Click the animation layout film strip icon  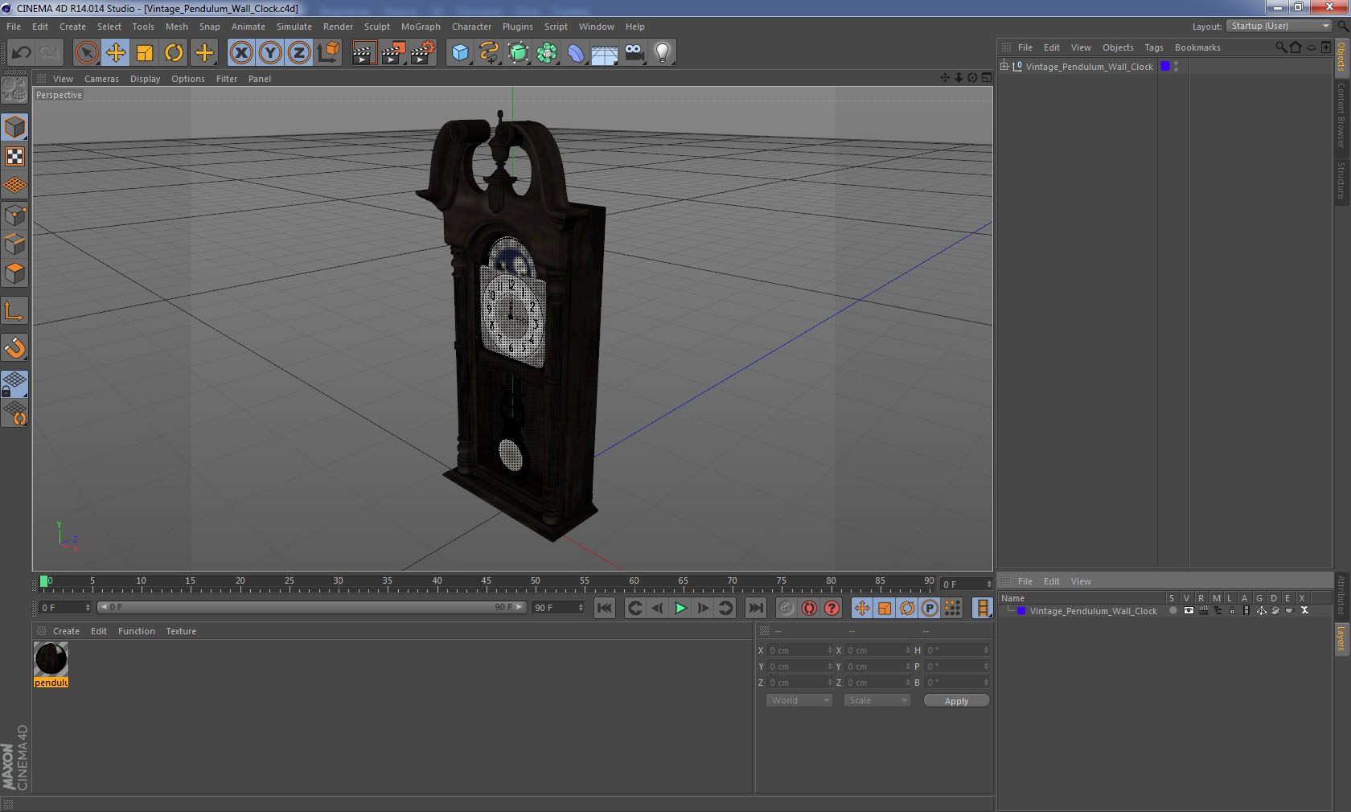(x=982, y=608)
